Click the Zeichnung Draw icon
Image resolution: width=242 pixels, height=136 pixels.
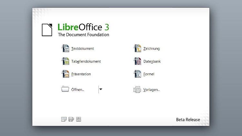(137, 48)
